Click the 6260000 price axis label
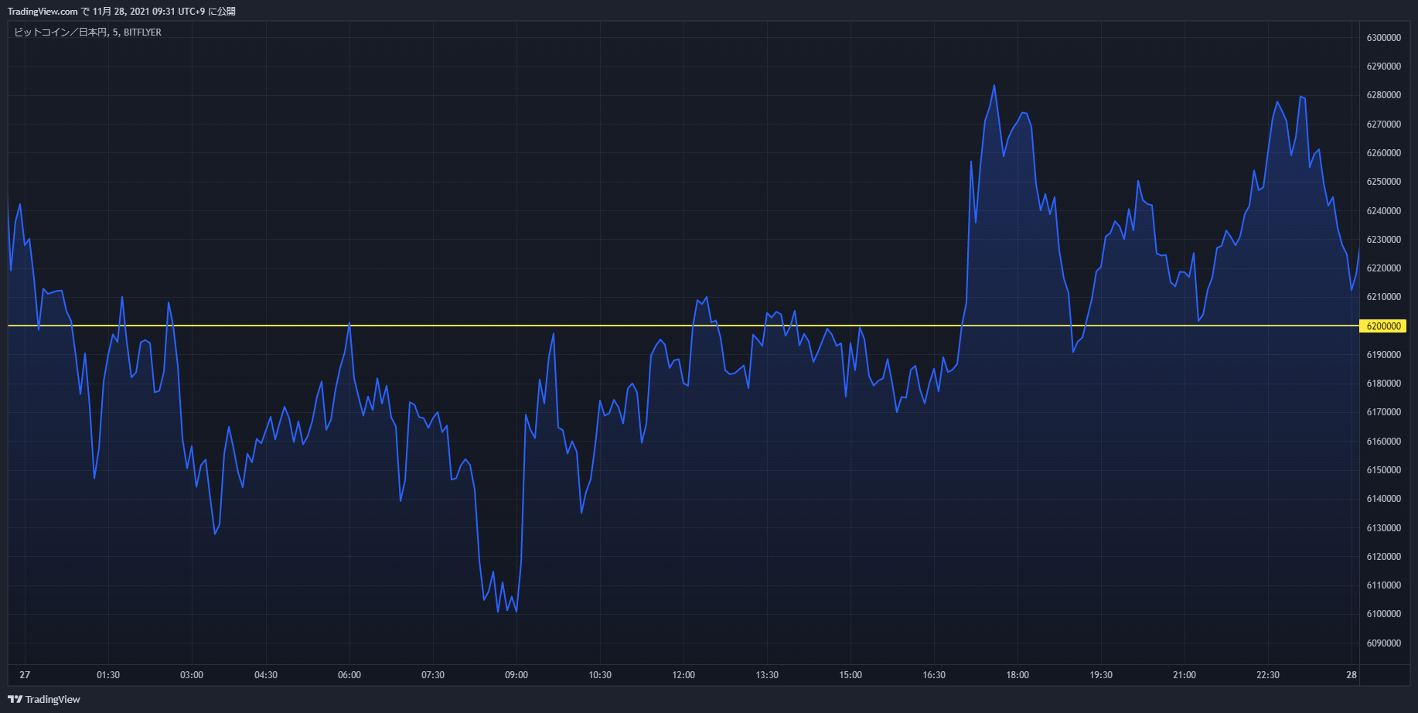This screenshot has width=1418, height=713. pos(1384,153)
